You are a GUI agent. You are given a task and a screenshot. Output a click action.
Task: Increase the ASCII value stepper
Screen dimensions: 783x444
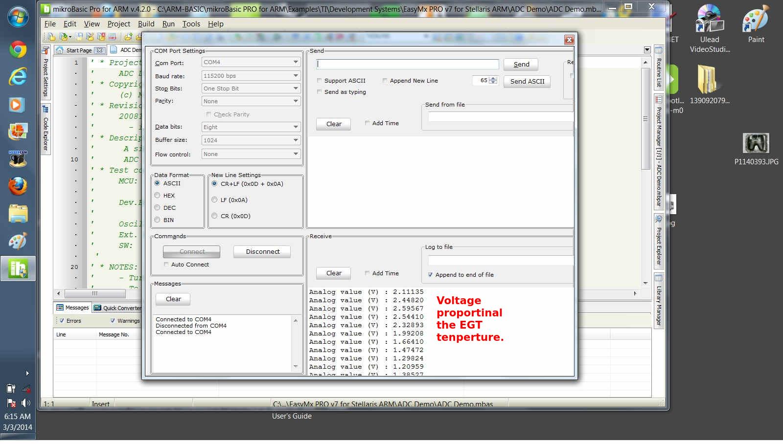pos(493,79)
